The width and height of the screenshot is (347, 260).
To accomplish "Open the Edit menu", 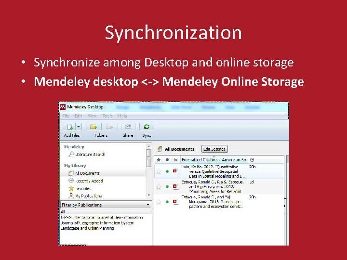I will pos(79,116).
